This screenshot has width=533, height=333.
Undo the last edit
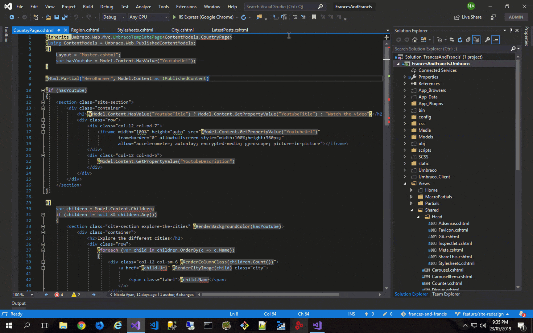(x=76, y=17)
